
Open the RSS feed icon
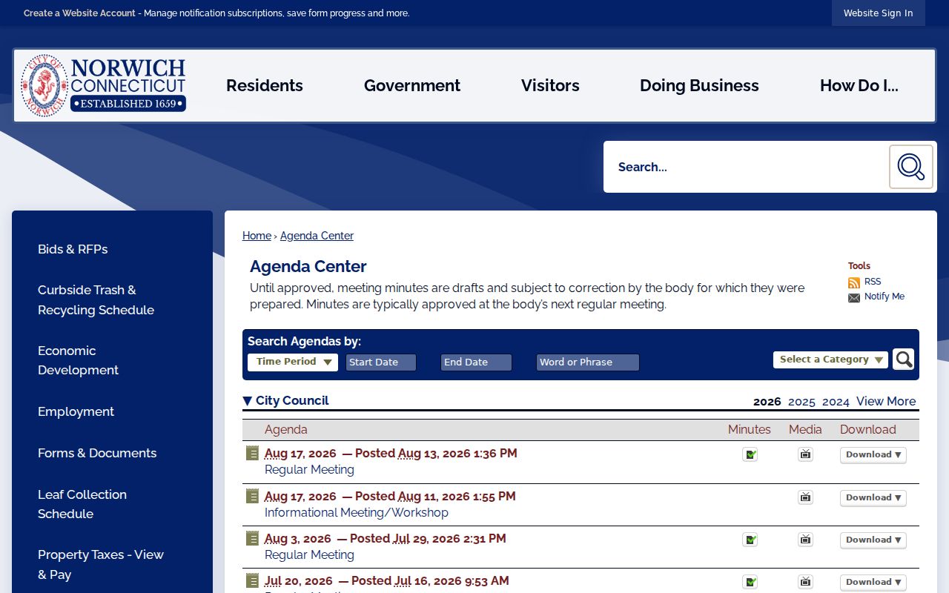coord(854,282)
